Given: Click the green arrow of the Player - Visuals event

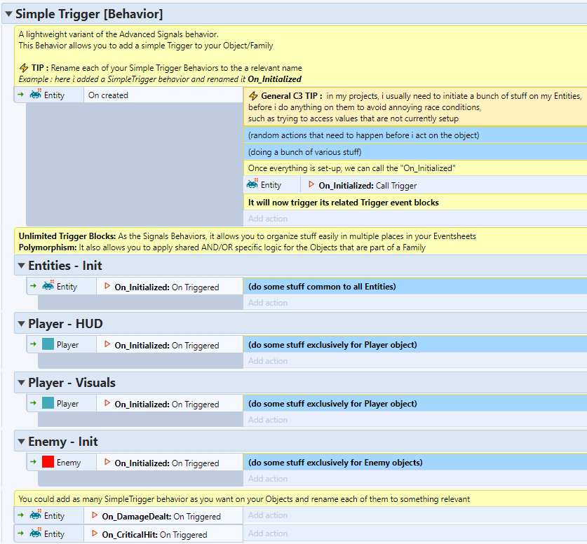Looking at the screenshot, I should pyautogui.click(x=34, y=403).
